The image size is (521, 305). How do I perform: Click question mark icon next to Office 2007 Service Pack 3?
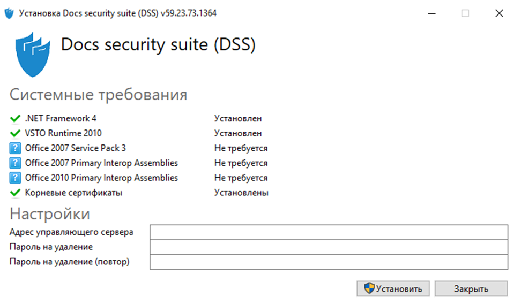pyautogui.click(x=15, y=148)
